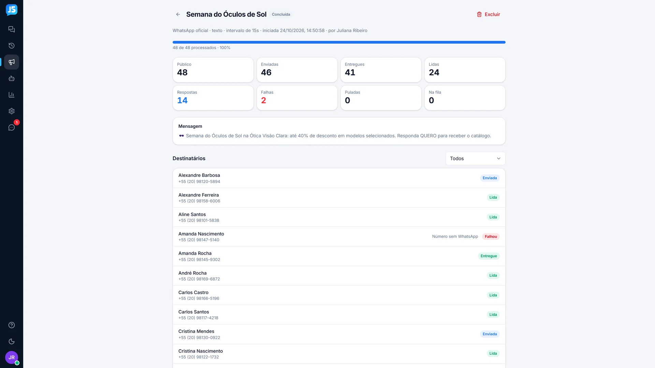
Task: Select the campaigns megaphone icon
Action: 12,62
